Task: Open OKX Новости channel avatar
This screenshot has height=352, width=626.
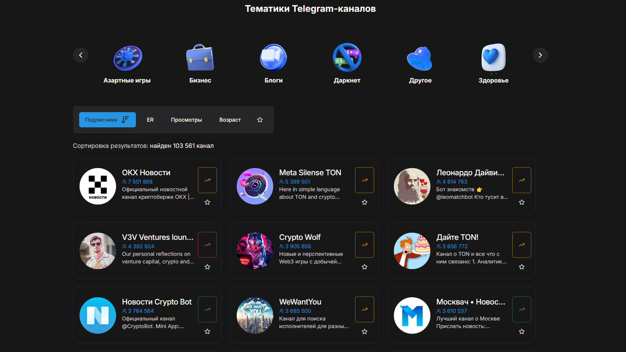Action: (98, 186)
